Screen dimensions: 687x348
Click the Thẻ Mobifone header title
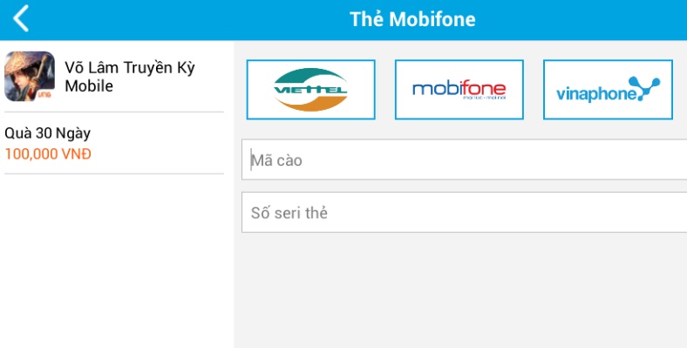click(x=412, y=19)
